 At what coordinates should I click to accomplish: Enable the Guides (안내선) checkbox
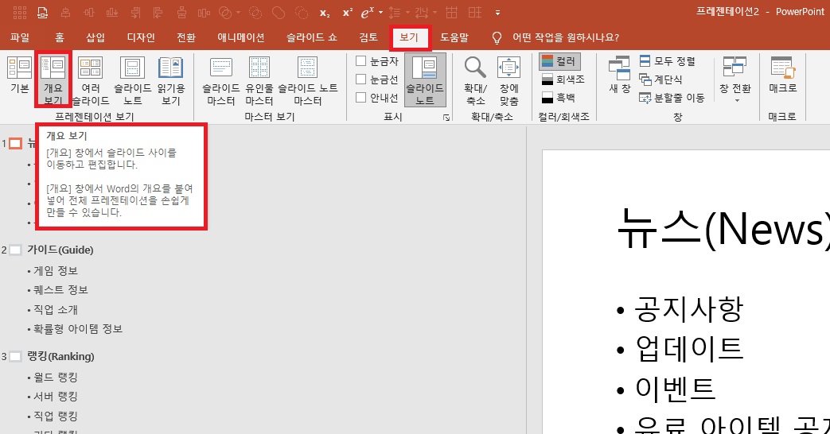(x=361, y=97)
